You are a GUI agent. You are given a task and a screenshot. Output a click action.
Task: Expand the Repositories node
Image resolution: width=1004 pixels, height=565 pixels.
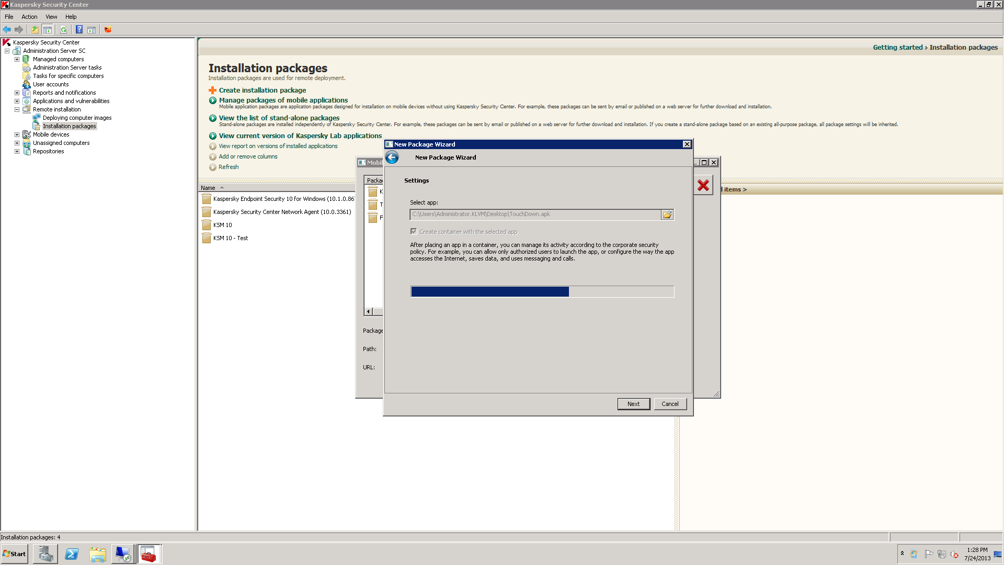(17, 151)
